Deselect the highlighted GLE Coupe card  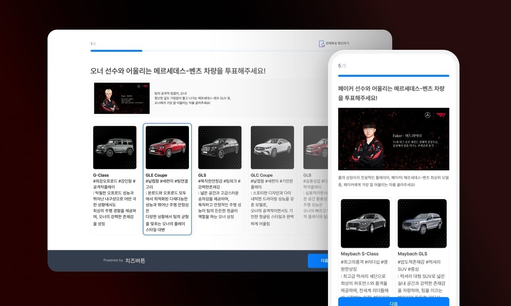167,178
